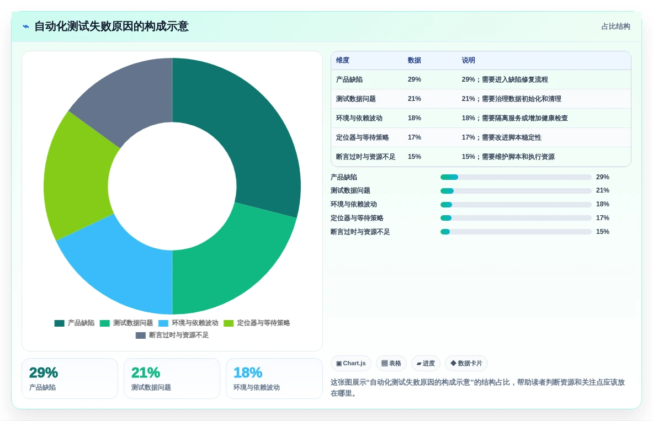Image resolution: width=653 pixels, height=421 pixels.
Task: Click the 15% value in the data column
Action: click(x=415, y=157)
